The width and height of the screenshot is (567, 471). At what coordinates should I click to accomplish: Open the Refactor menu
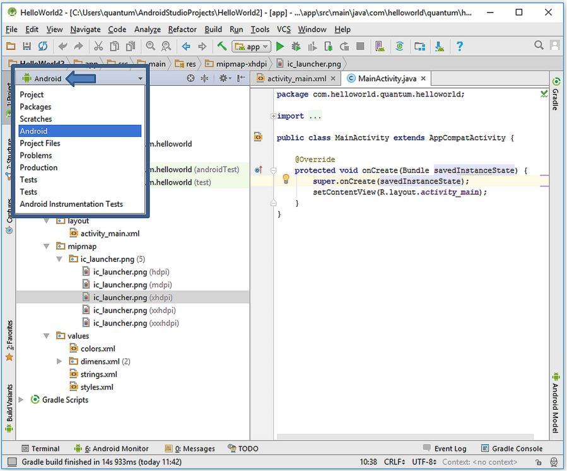pyautogui.click(x=182, y=29)
